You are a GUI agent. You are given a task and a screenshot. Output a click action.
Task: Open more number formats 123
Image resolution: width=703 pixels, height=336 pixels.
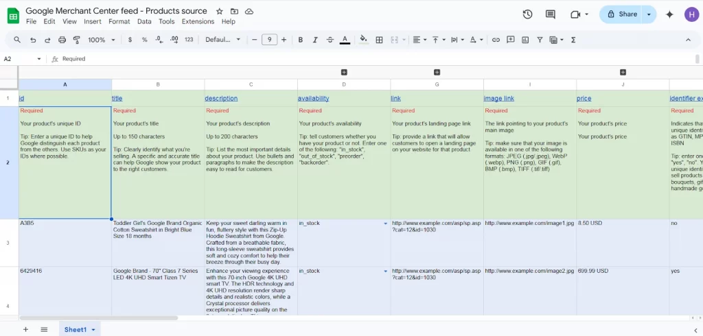click(189, 40)
